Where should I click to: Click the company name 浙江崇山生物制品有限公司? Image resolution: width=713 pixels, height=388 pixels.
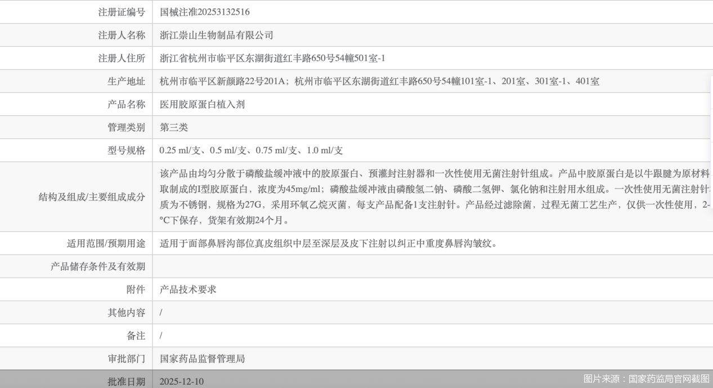pos(218,35)
